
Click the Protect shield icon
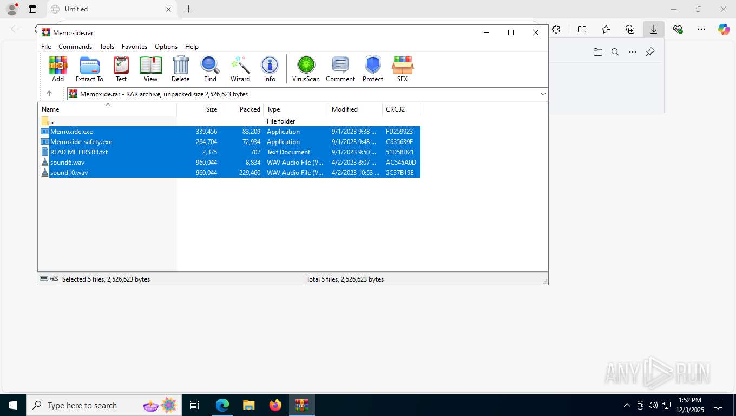click(373, 69)
